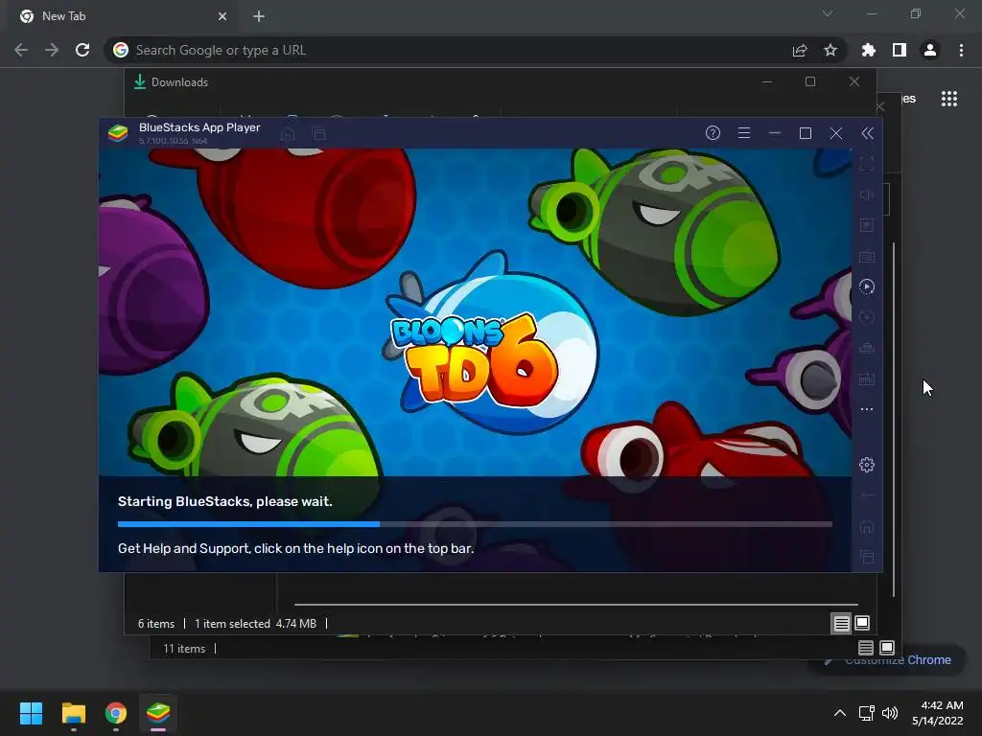Collapse the BlueStacks side toolbar
The height and width of the screenshot is (736, 982).
coord(867,132)
